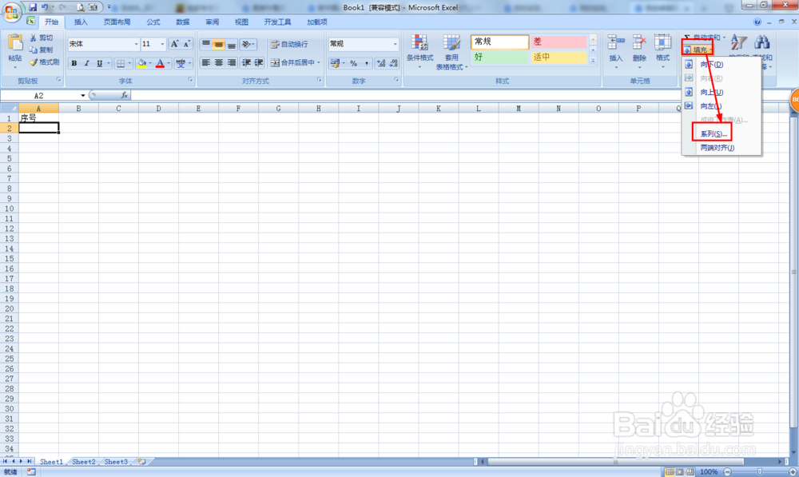Apply 适中 cell style
This screenshot has width=799, height=477.
[x=559, y=58]
